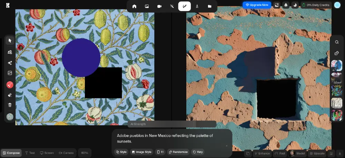
Task: Open the AI sparkles generate tool
Action: tap(10, 63)
